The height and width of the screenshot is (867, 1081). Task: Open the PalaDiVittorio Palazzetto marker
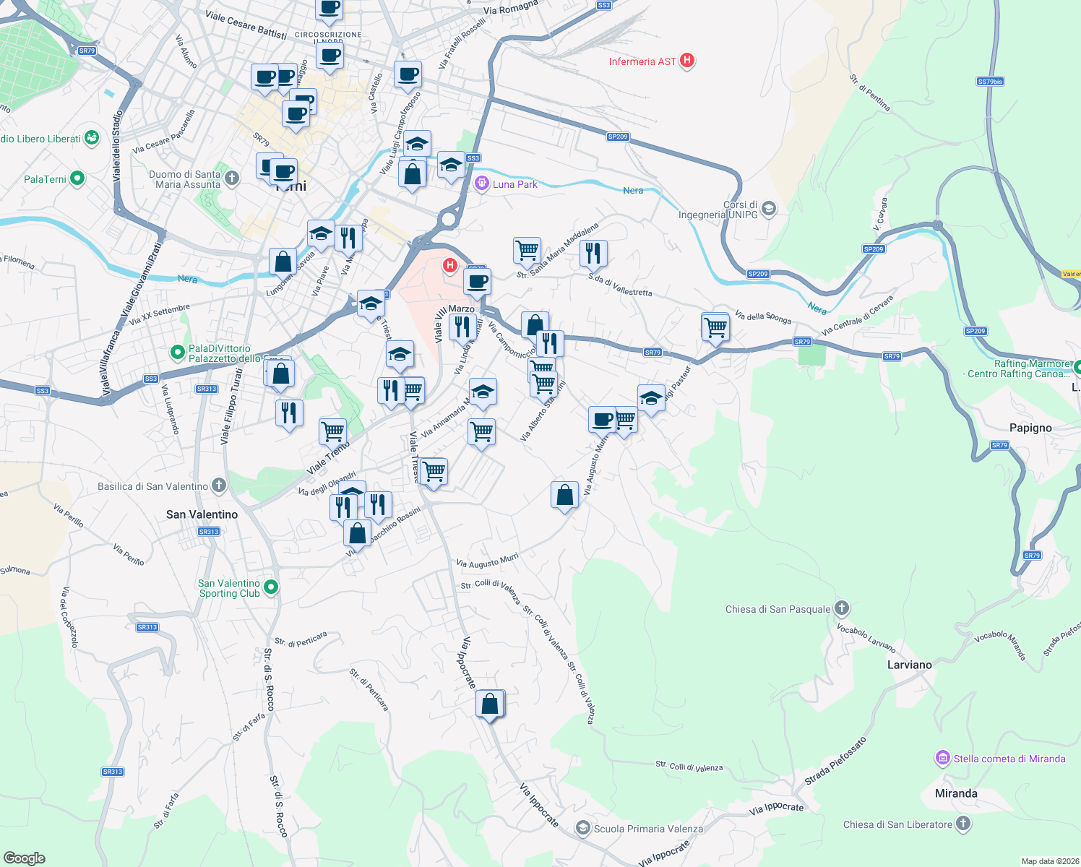(x=178, y=353)
